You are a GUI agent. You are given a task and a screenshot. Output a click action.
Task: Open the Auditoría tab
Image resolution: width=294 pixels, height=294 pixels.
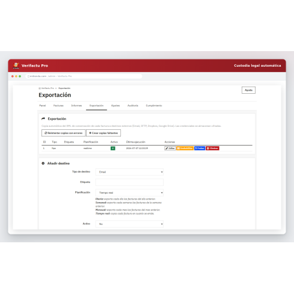tap(133, 106)
